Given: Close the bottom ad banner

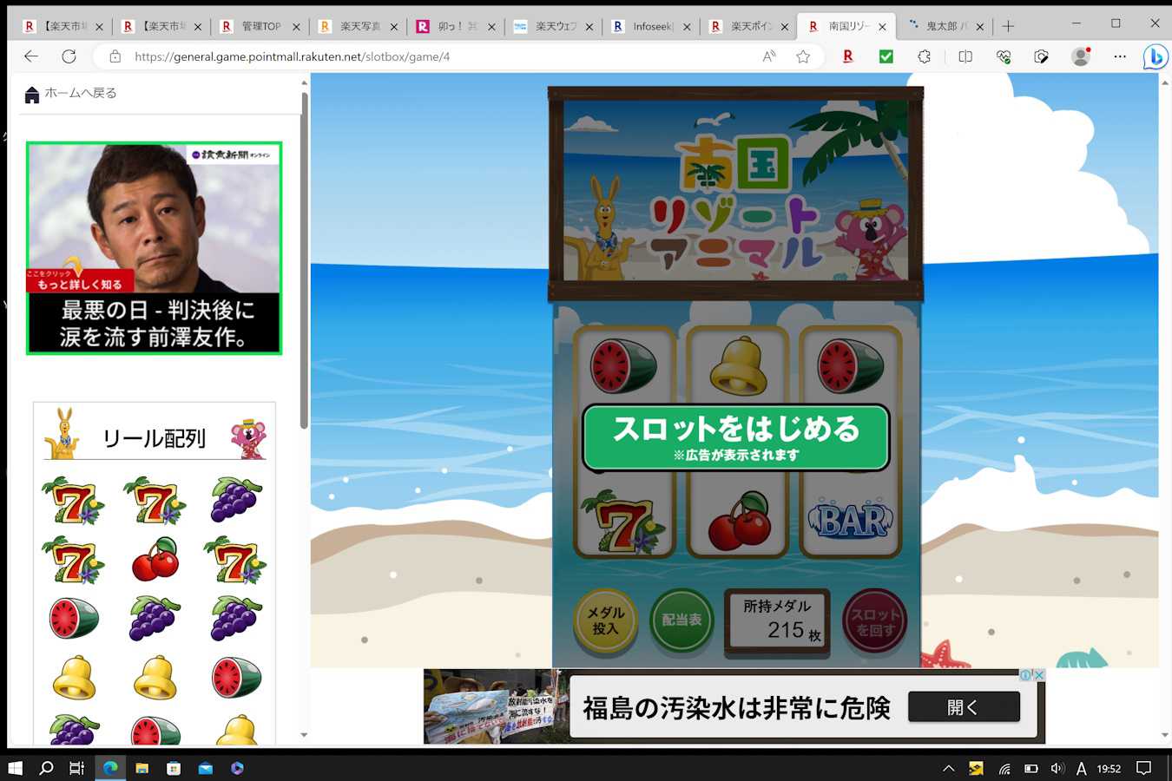Looking at the screenshot, I should (1039, 675).
